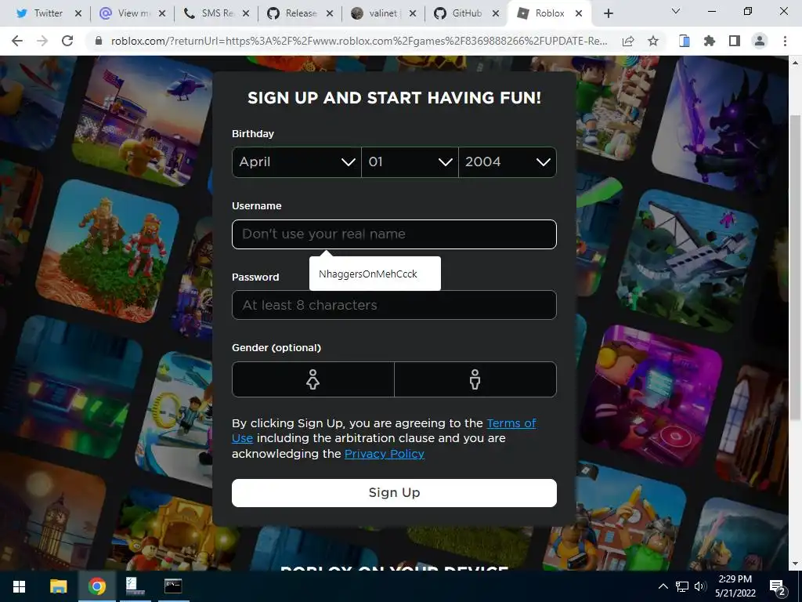Click the Sign Up button

pyautogui.click(x=395, y=493)
